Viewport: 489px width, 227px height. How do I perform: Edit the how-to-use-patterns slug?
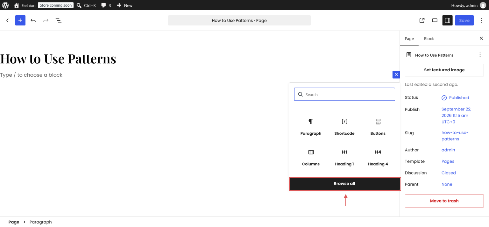[455, 136]
